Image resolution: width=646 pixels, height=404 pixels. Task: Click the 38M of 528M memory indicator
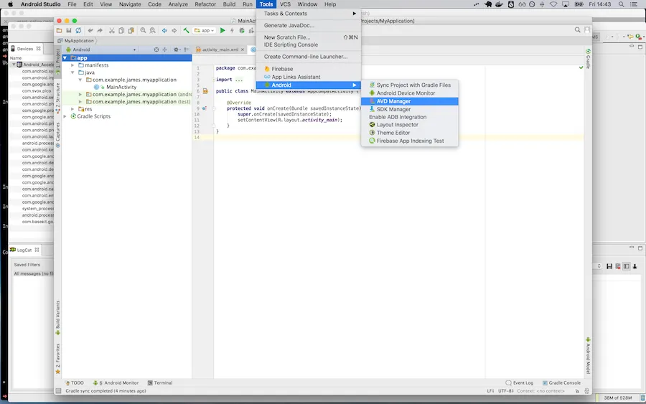tap(618, 398)
